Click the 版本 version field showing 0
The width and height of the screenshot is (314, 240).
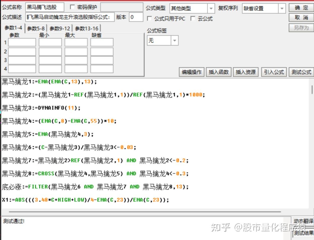136,17
